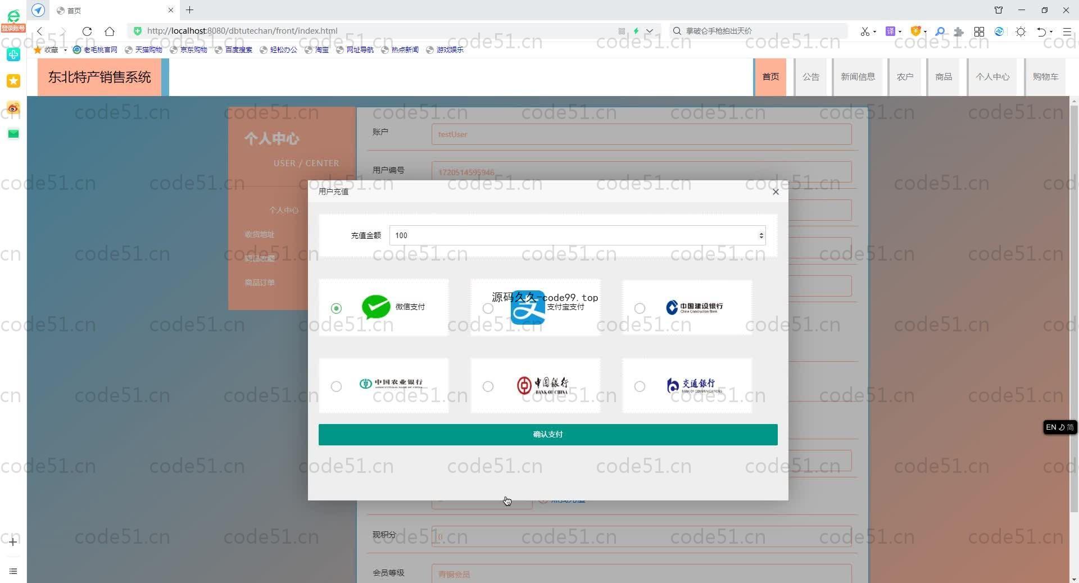The width and height of the screenshot is (1079, 583).
Task: Open the 收藏 favorites bookmark menu
Action: click(51, 49)
